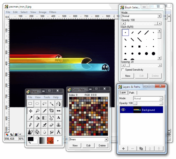Switch to the Path tab
Viewport: 176px width, 159px height.
coord(132,93)
